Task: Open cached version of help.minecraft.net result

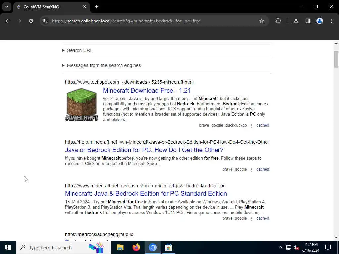Action: [263, 169]
